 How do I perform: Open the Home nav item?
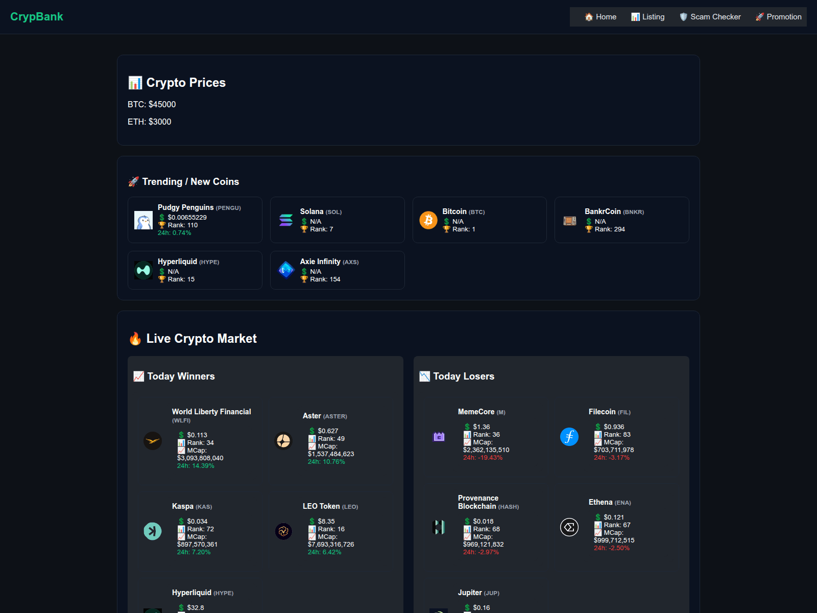(x=600, y=17)
